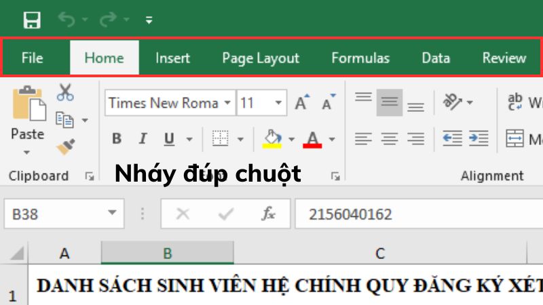
Task: Open the font size dropdown
Action: pos(279,103)
